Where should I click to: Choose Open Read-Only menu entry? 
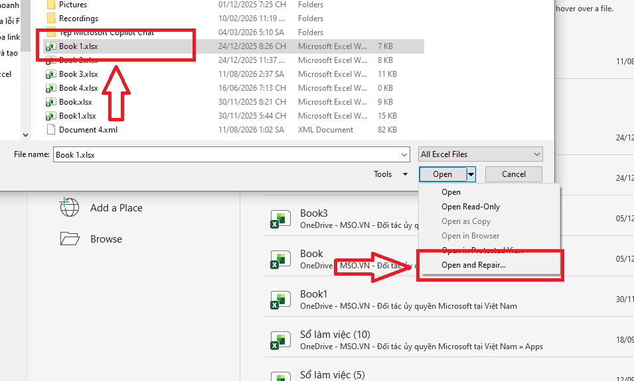(x=471, y=207)
